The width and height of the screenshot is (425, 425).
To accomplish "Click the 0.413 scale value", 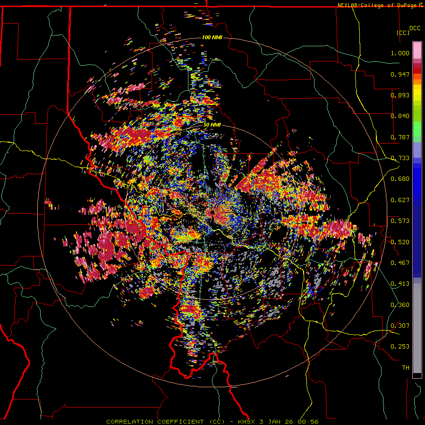I will (x=400, y=284).
